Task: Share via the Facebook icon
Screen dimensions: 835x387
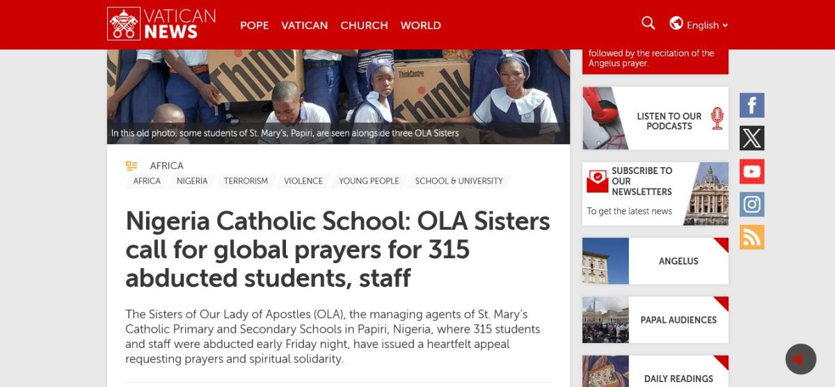Action: 752,106
